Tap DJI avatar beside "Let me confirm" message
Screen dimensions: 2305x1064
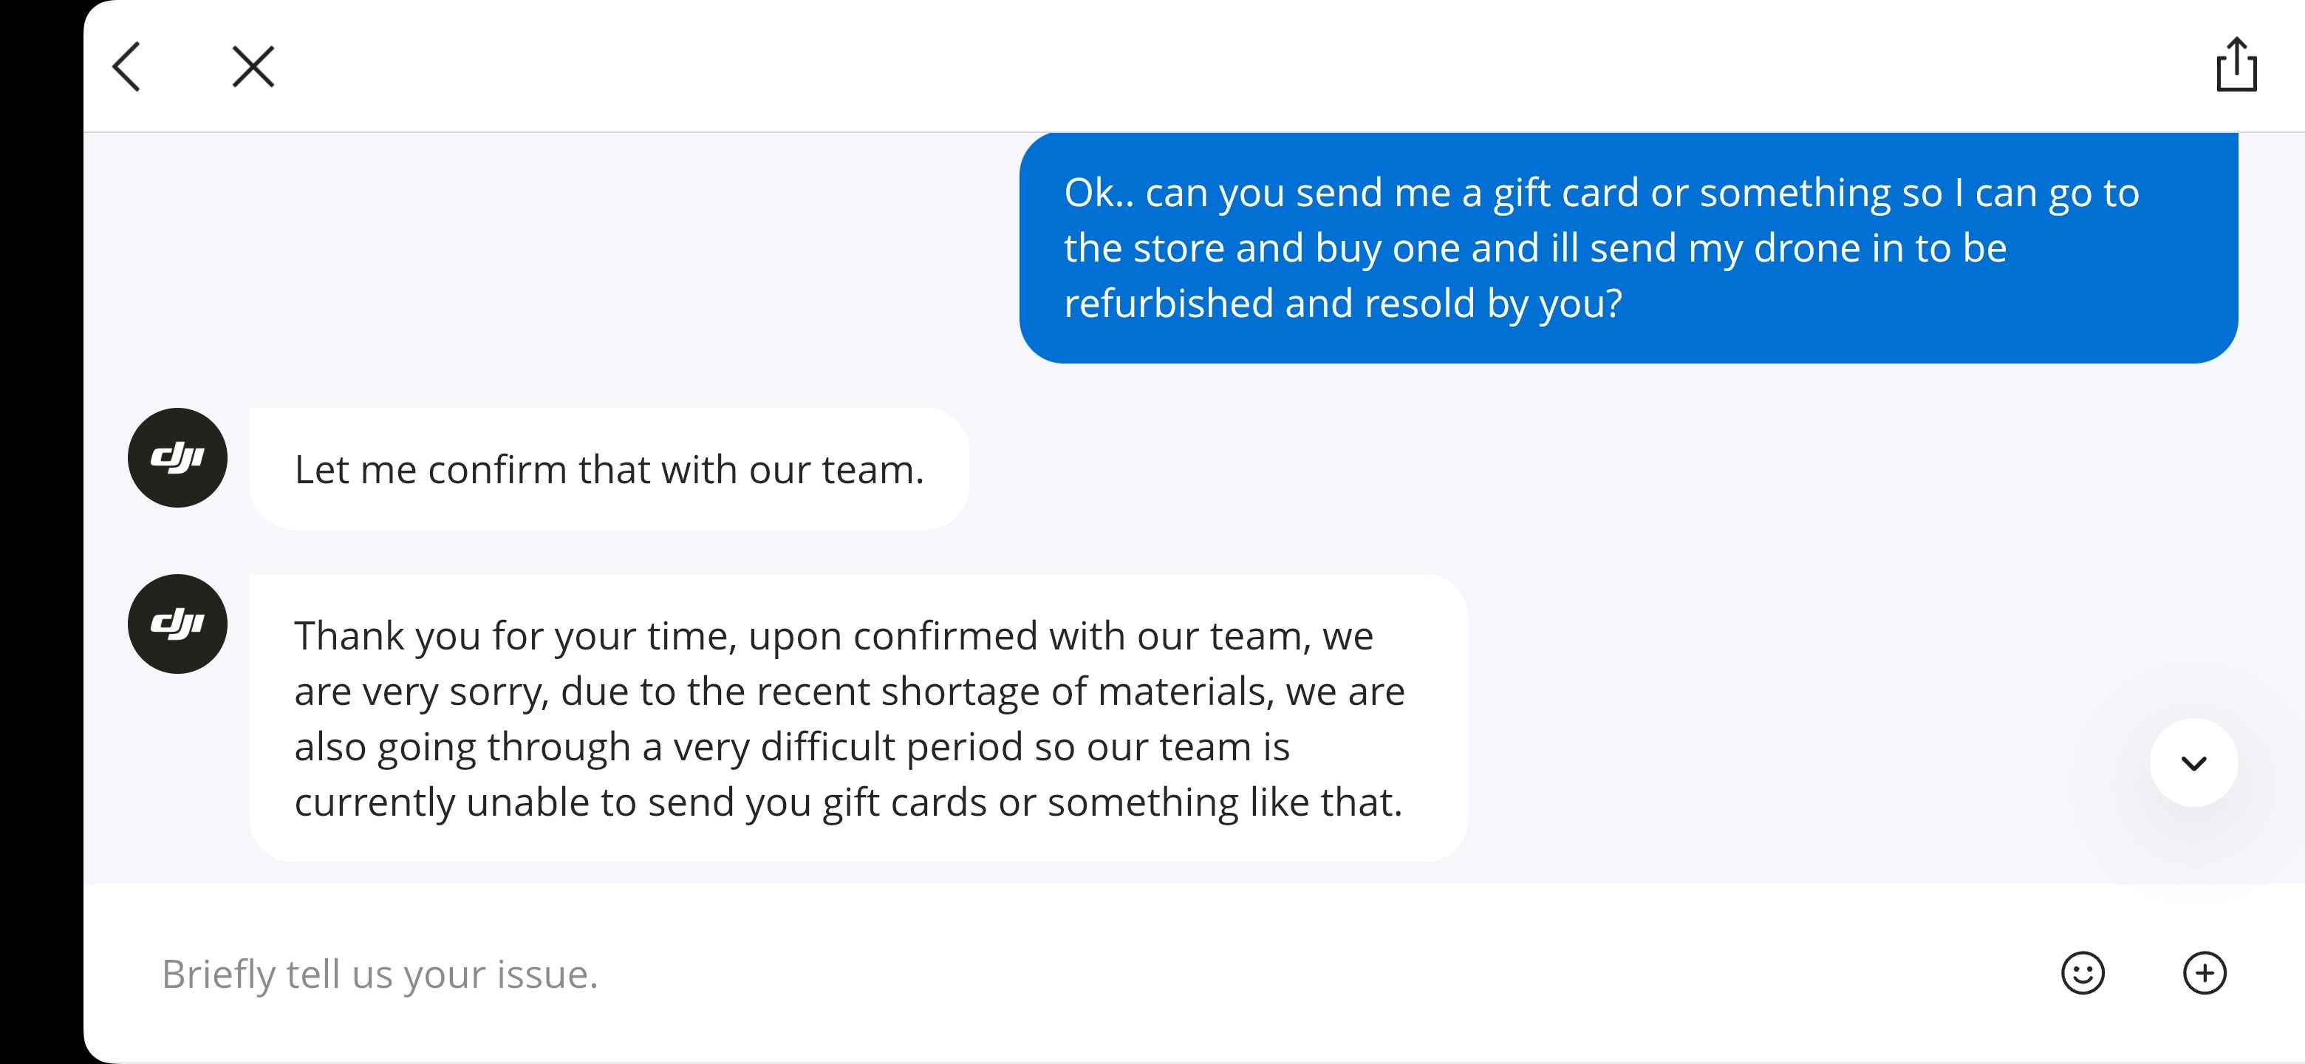[177, 458]
